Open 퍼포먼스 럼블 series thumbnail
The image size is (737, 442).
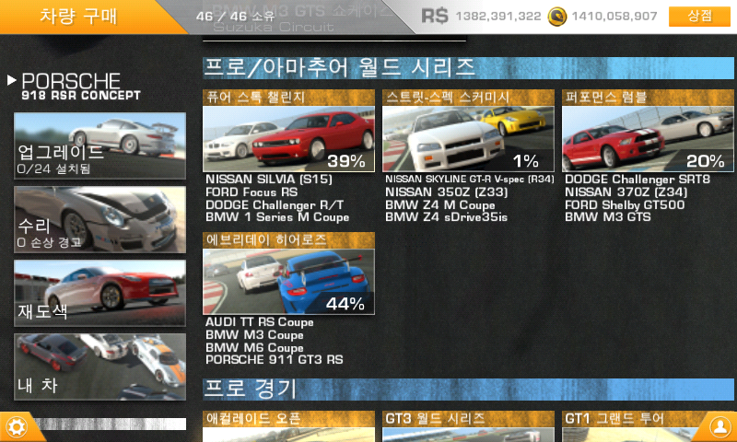[x=648, y=138]
